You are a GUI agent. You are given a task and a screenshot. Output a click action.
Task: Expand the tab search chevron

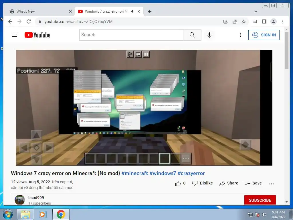pyautogui.click(x=256, y=11)
